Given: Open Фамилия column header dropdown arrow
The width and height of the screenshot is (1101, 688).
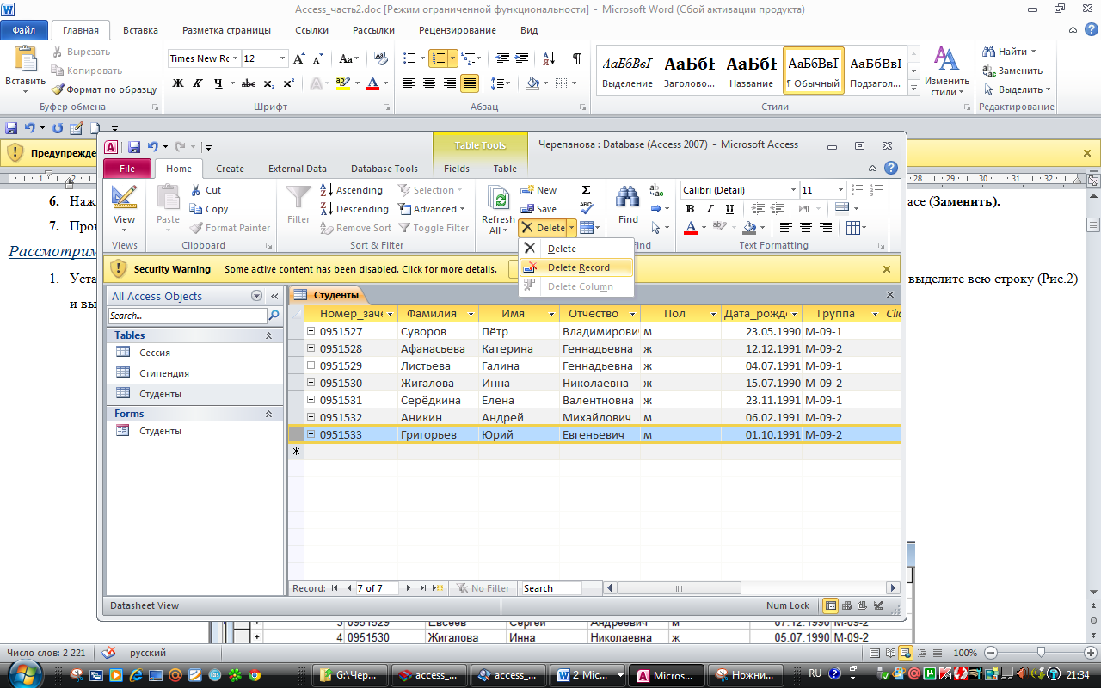Looking at the screenshot, I should [473, 314].
